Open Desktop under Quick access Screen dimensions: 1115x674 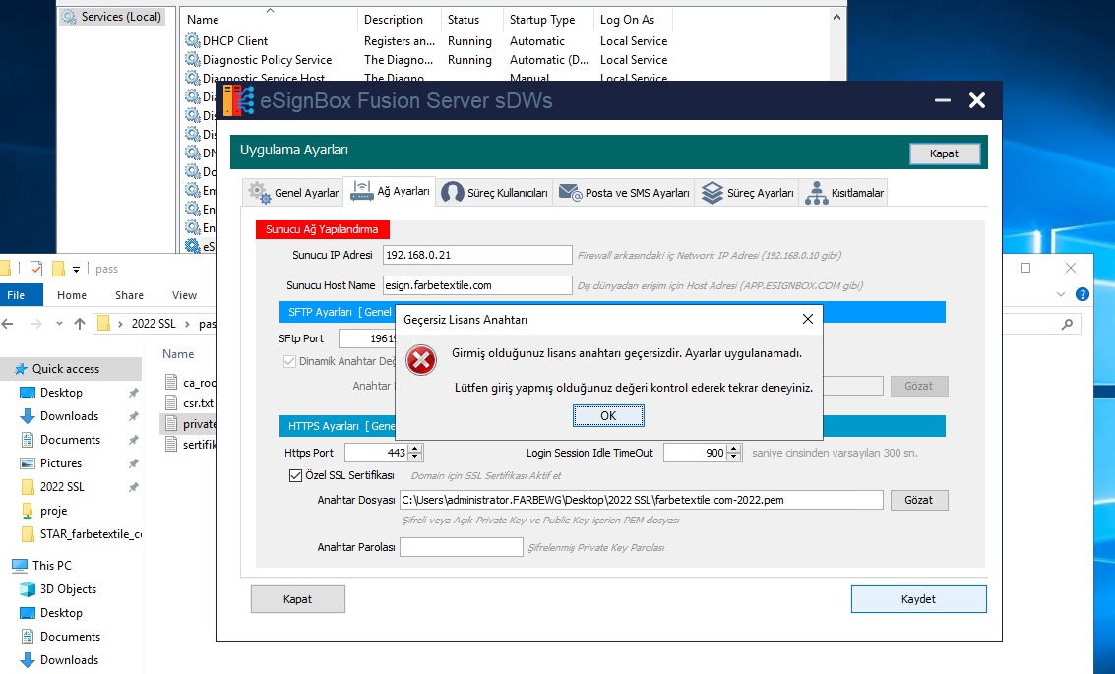coord(61,393)
